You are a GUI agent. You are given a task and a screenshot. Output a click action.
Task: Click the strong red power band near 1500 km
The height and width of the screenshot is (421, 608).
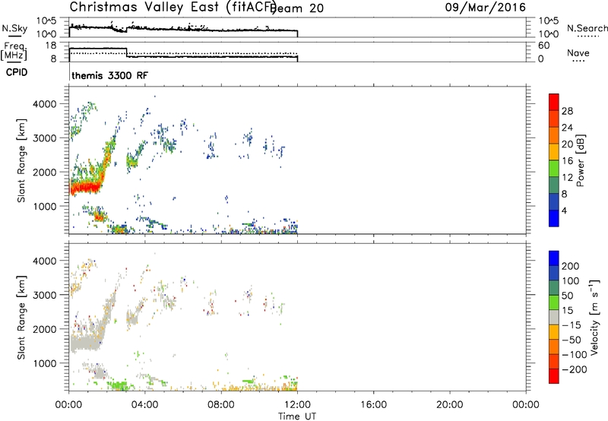pos(85,188)
